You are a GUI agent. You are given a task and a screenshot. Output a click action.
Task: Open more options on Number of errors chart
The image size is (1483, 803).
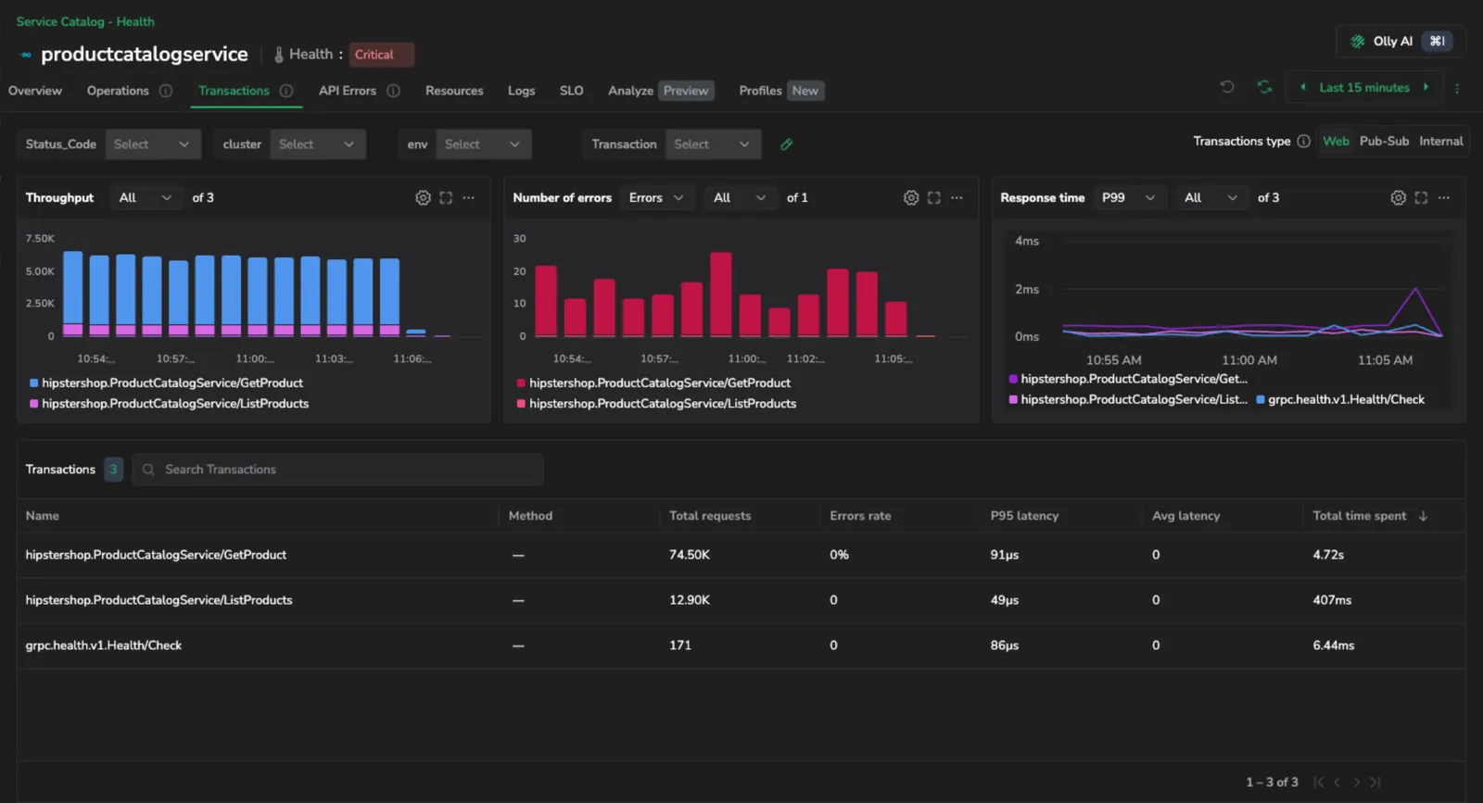coord(957,198)
